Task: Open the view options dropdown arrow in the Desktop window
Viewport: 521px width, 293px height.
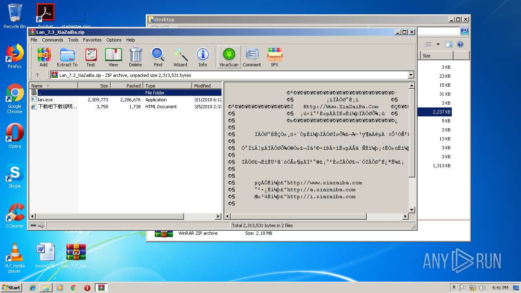Action: [x=438, y=44]
